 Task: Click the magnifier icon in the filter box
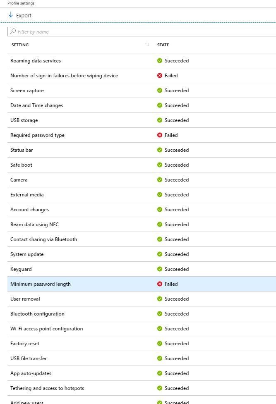point(13,31)
